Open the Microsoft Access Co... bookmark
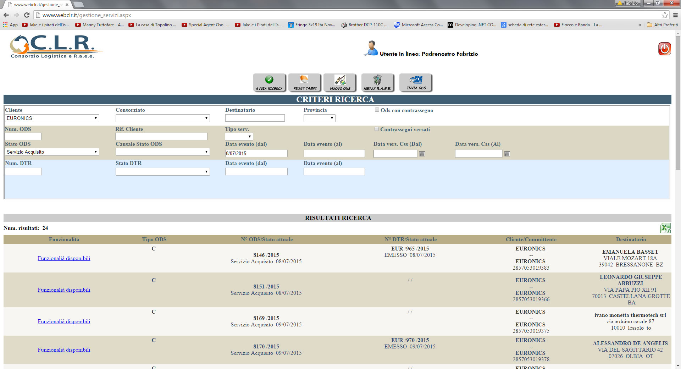The width and height of the screenshot is (681, 369). (x=419, y=25)
